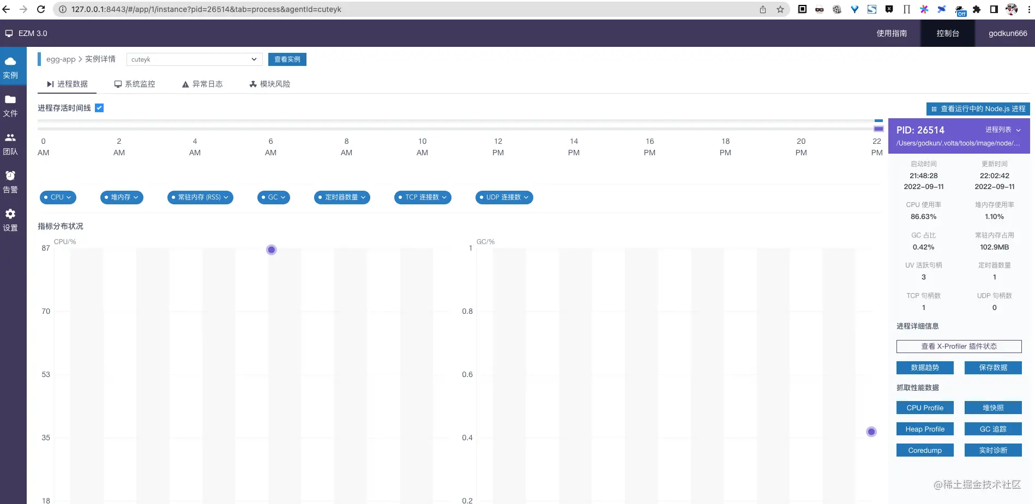Start a CPU Profile capture
The height and width of the screenshot is (504, 1035).
pos(925,408)
